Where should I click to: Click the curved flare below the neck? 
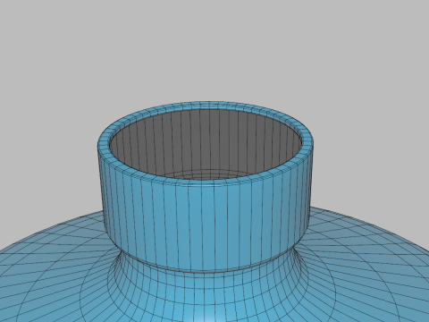(x=208, y=289)
